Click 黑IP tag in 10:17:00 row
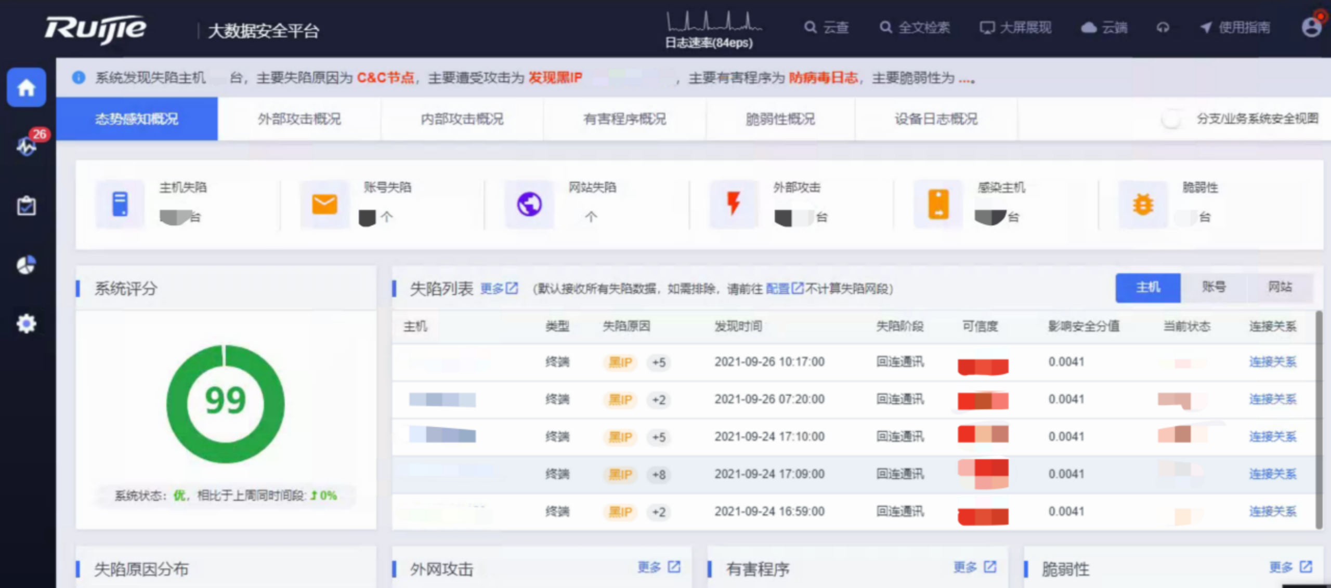Screen dimensions: 1331x588 pyautogui.click(x=621, y=363)
